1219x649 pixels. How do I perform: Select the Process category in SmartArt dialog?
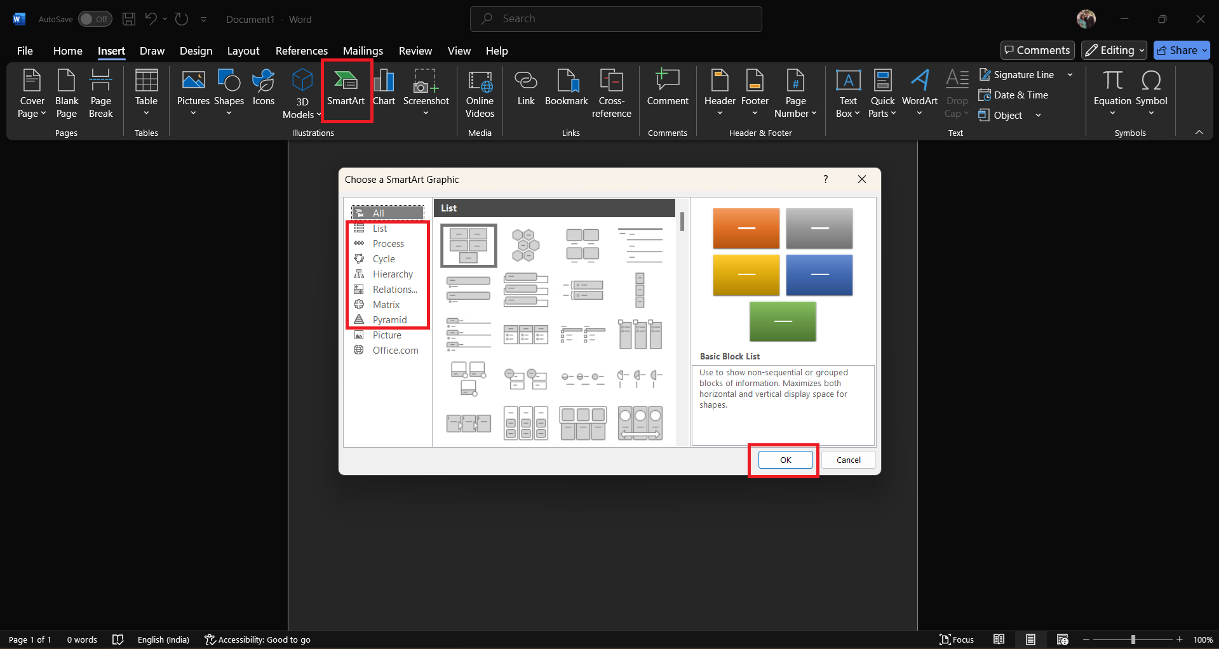388,244
